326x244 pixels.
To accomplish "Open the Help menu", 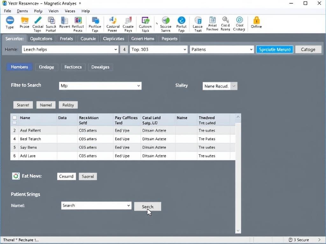I will pyautogui.click(x=86, y=11).
